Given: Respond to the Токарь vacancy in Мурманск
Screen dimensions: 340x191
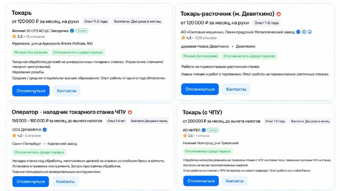Looking at the screenshot, I should coord(31,91).
